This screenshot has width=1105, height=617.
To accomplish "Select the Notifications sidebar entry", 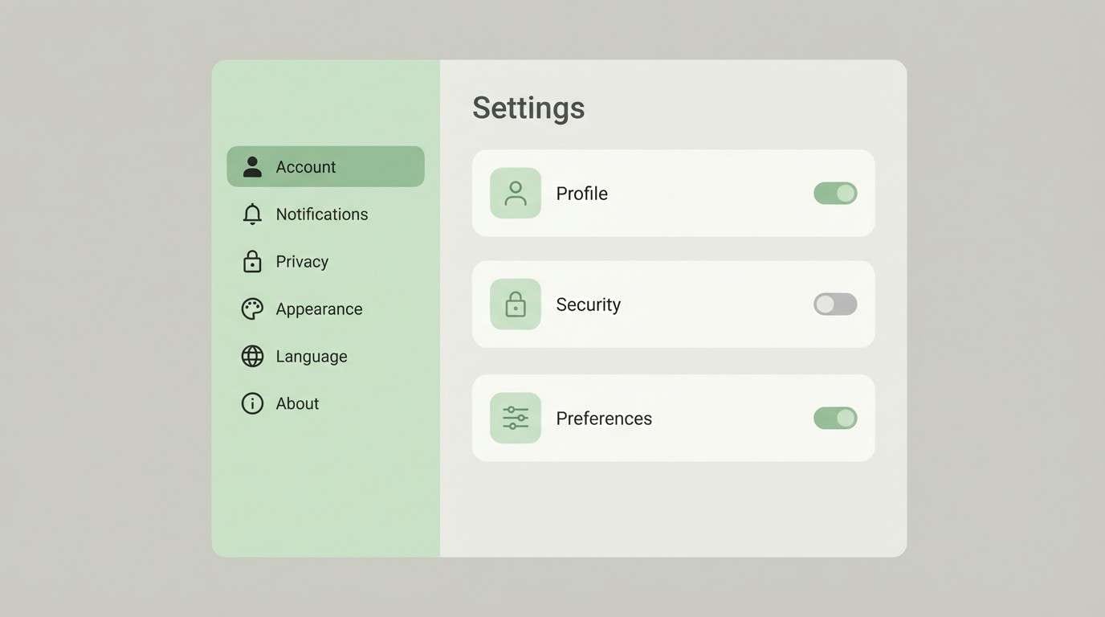I will pyautogui.click(x=321, y=214).
